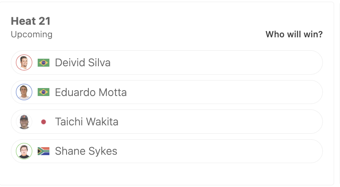Click the Japan flag beside Taichi Wakita
The width and height of the screenshot is (340, 187).
[44, 122]
